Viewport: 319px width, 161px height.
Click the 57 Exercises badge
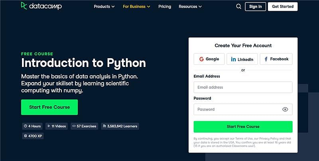point(85,126)
